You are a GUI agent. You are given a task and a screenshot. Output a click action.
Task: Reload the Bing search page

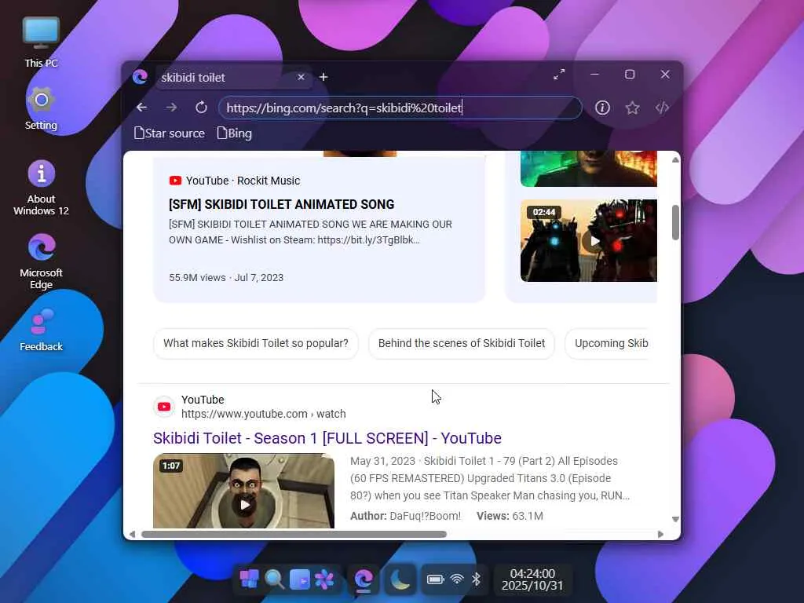[201, 108]
